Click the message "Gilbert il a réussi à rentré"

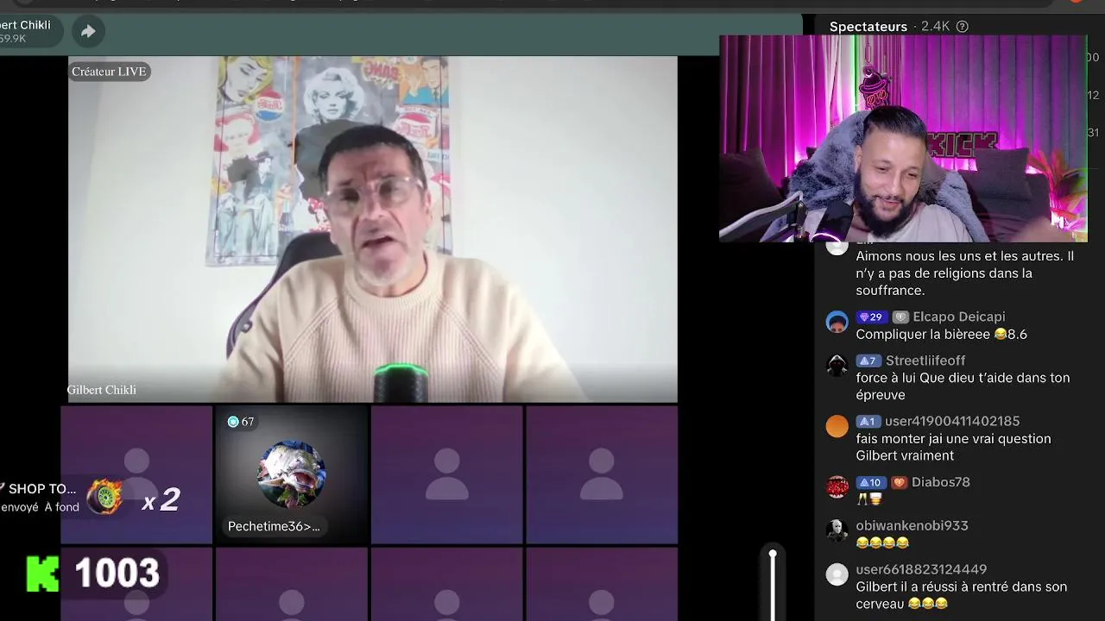click(962, 595)
